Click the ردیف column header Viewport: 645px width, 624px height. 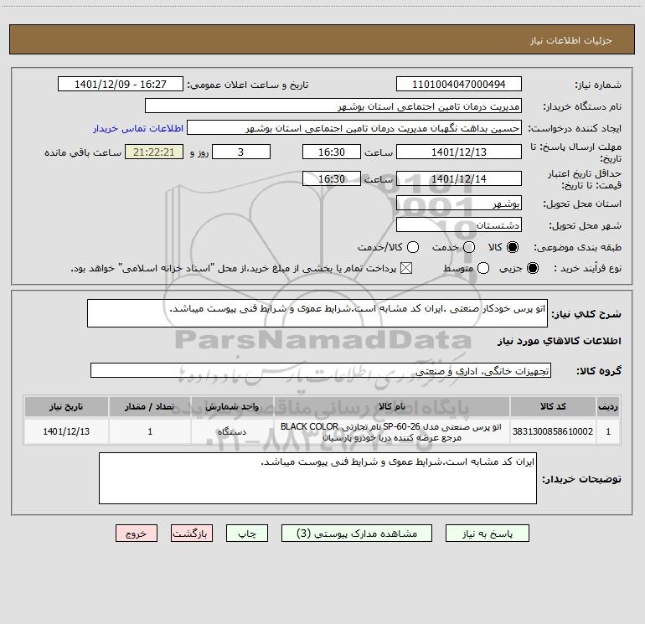pos(608,406)
